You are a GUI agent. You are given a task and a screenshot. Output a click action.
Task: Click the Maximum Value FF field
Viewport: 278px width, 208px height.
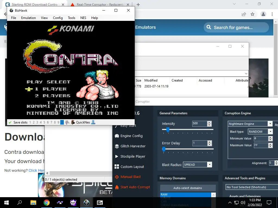[261, 145]
